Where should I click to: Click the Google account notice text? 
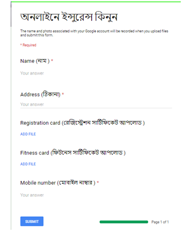pyautogui.click(x=94, y=33)
